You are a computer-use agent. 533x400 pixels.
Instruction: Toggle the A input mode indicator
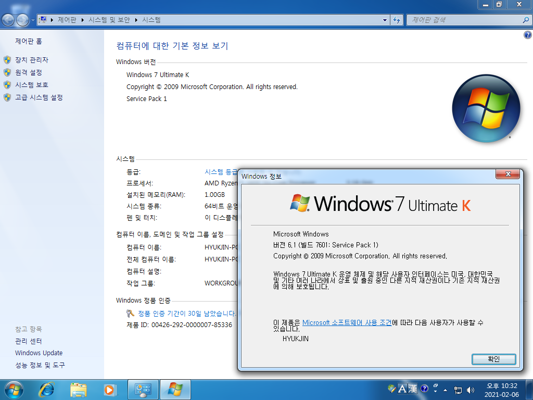[402, 389]
